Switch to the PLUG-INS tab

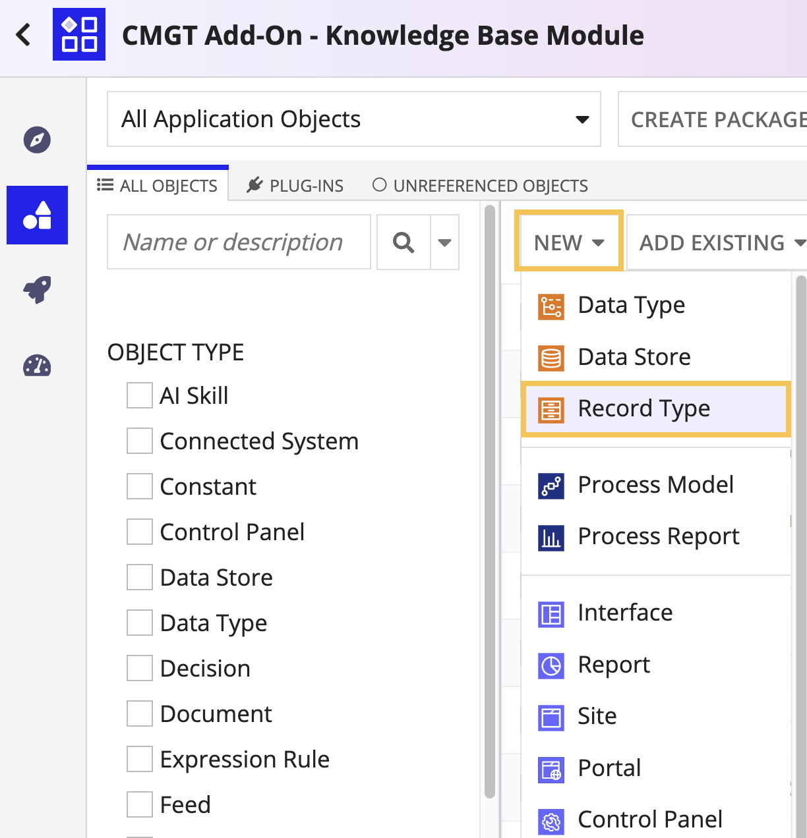295,185
